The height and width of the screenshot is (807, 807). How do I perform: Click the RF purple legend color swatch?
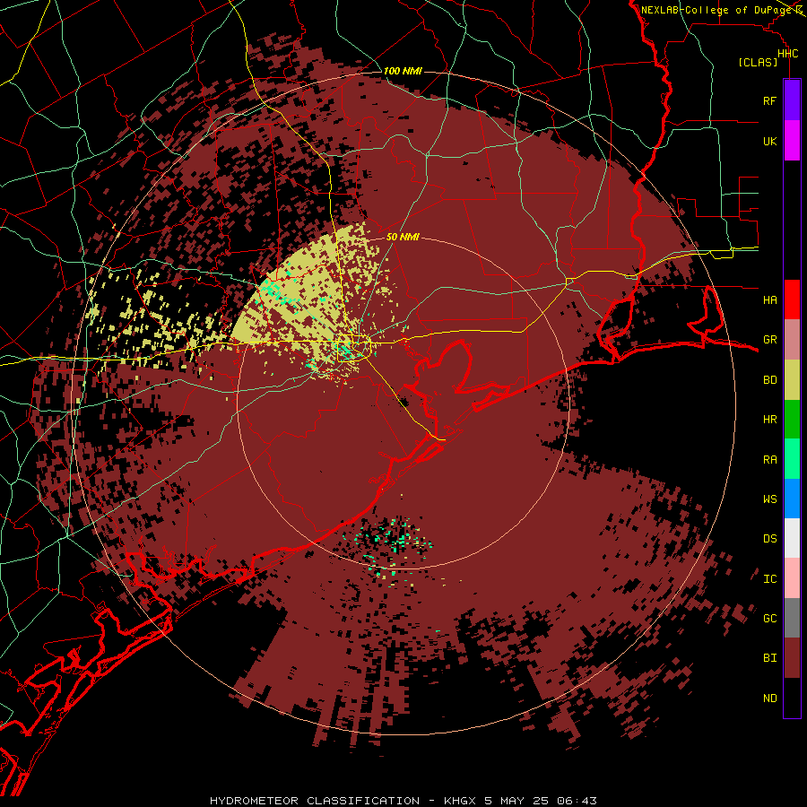(792, 100)
